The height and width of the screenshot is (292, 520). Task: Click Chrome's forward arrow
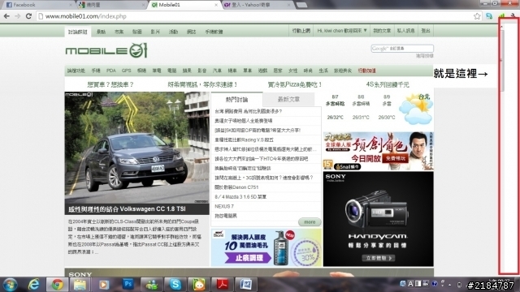pos(18,16)
